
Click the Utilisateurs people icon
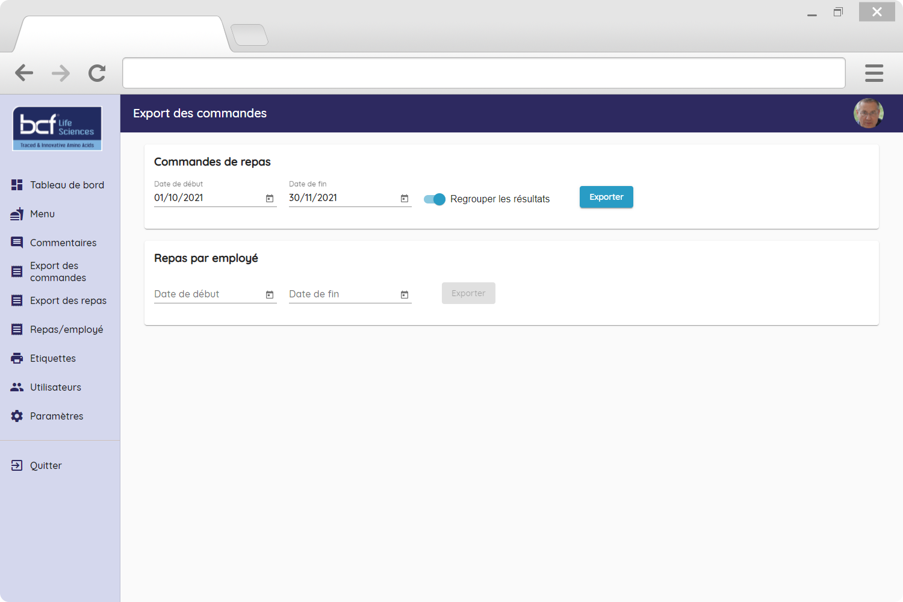(x=17, y=387)
